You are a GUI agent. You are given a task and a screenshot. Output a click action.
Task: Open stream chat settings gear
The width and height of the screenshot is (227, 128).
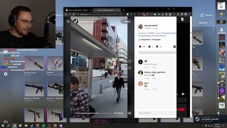pos(6,74)
